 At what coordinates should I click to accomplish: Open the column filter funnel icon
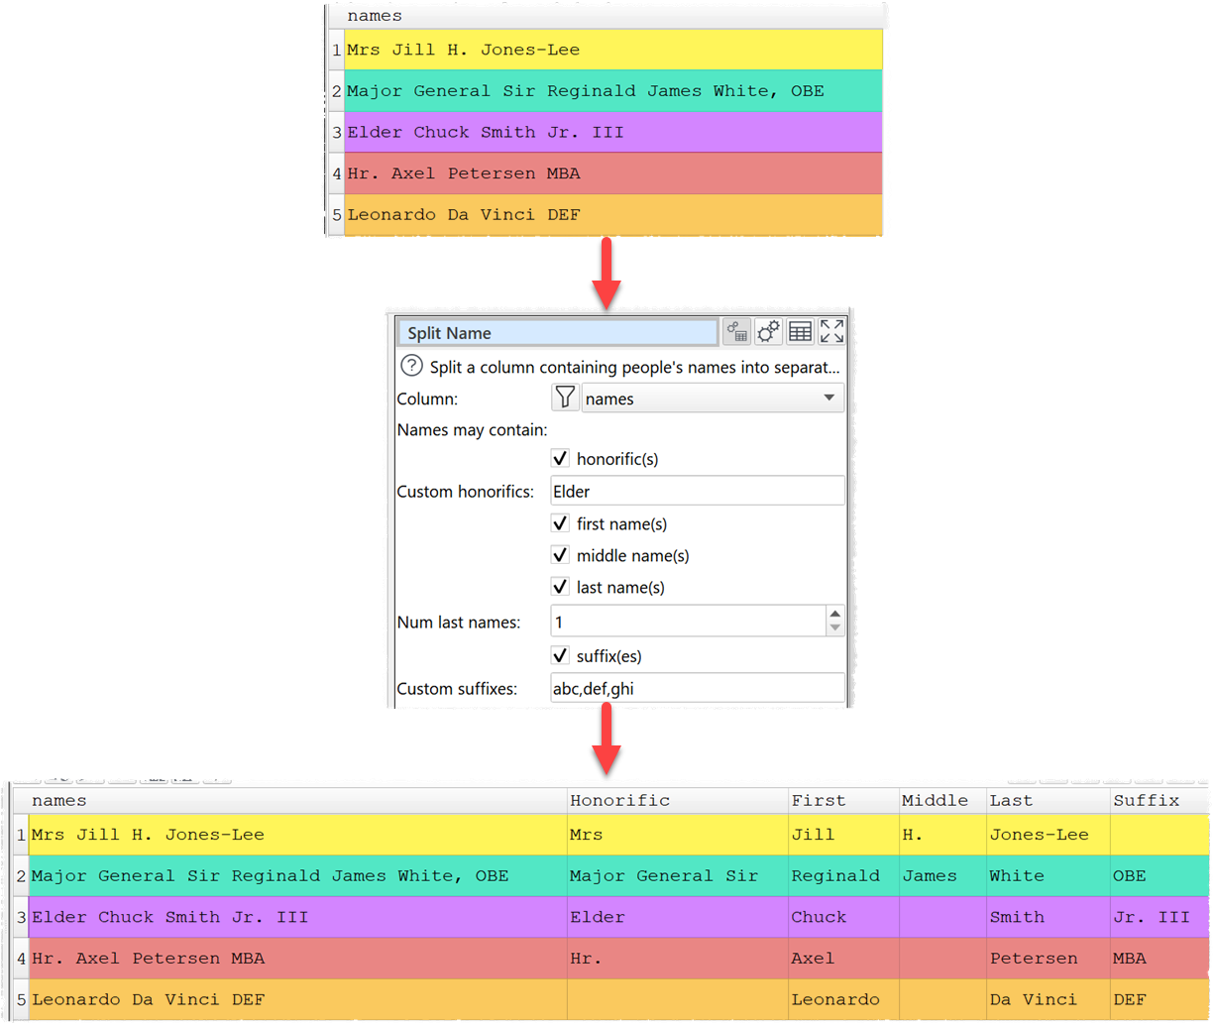click(x=565, y=398)
